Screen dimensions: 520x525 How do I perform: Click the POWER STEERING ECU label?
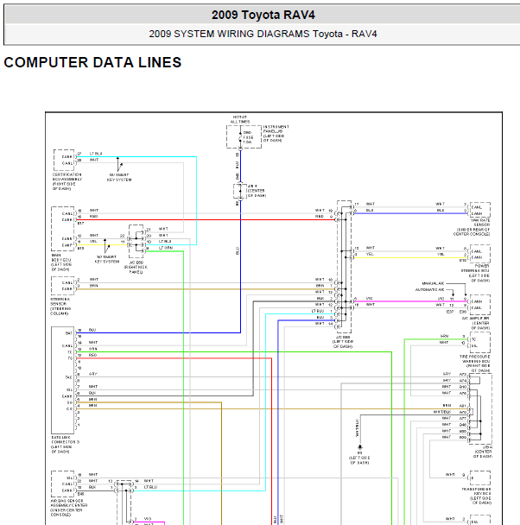(x=475, y=273)
